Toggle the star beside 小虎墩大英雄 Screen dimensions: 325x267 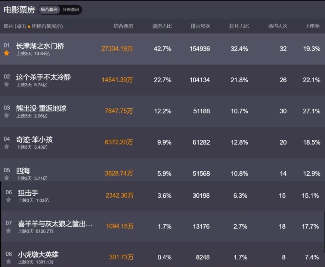click(8, 262)
